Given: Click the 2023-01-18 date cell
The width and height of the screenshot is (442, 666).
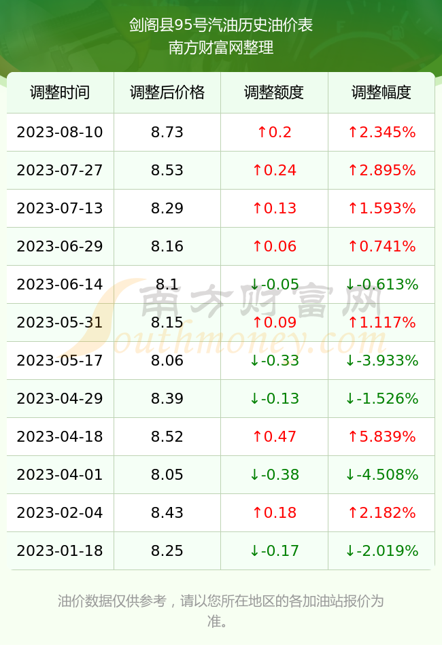Looking at the screenshot, I should [60, 551].
